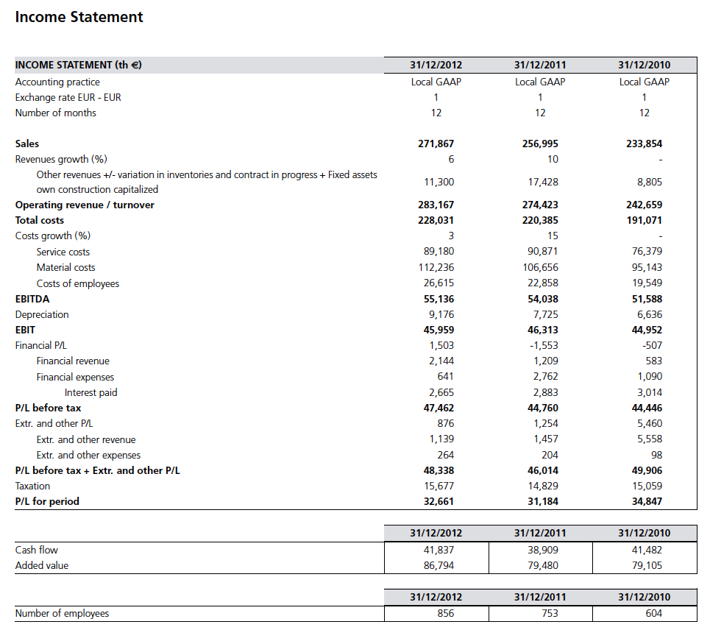Select the P/L for period label
This screenshot has width=710, height=630.
point(47,501)
